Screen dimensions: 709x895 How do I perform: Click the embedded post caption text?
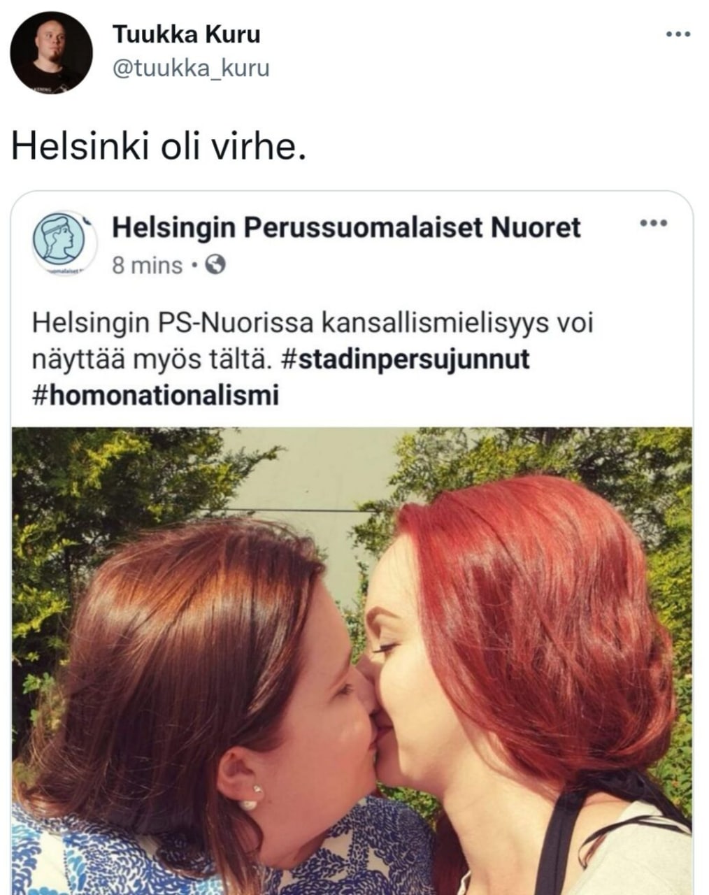[308, 359]
